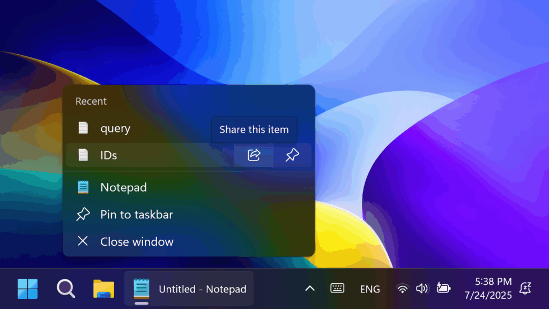Choose Close window in the jump list
This screenshot has width=549, height=309.
point(136,241)
